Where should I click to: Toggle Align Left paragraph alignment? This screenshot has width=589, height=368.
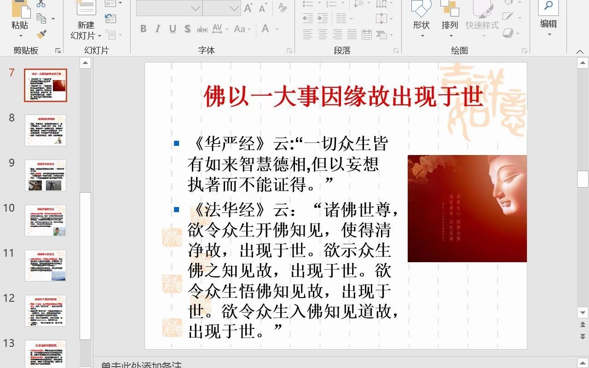(x=308, y=34)
